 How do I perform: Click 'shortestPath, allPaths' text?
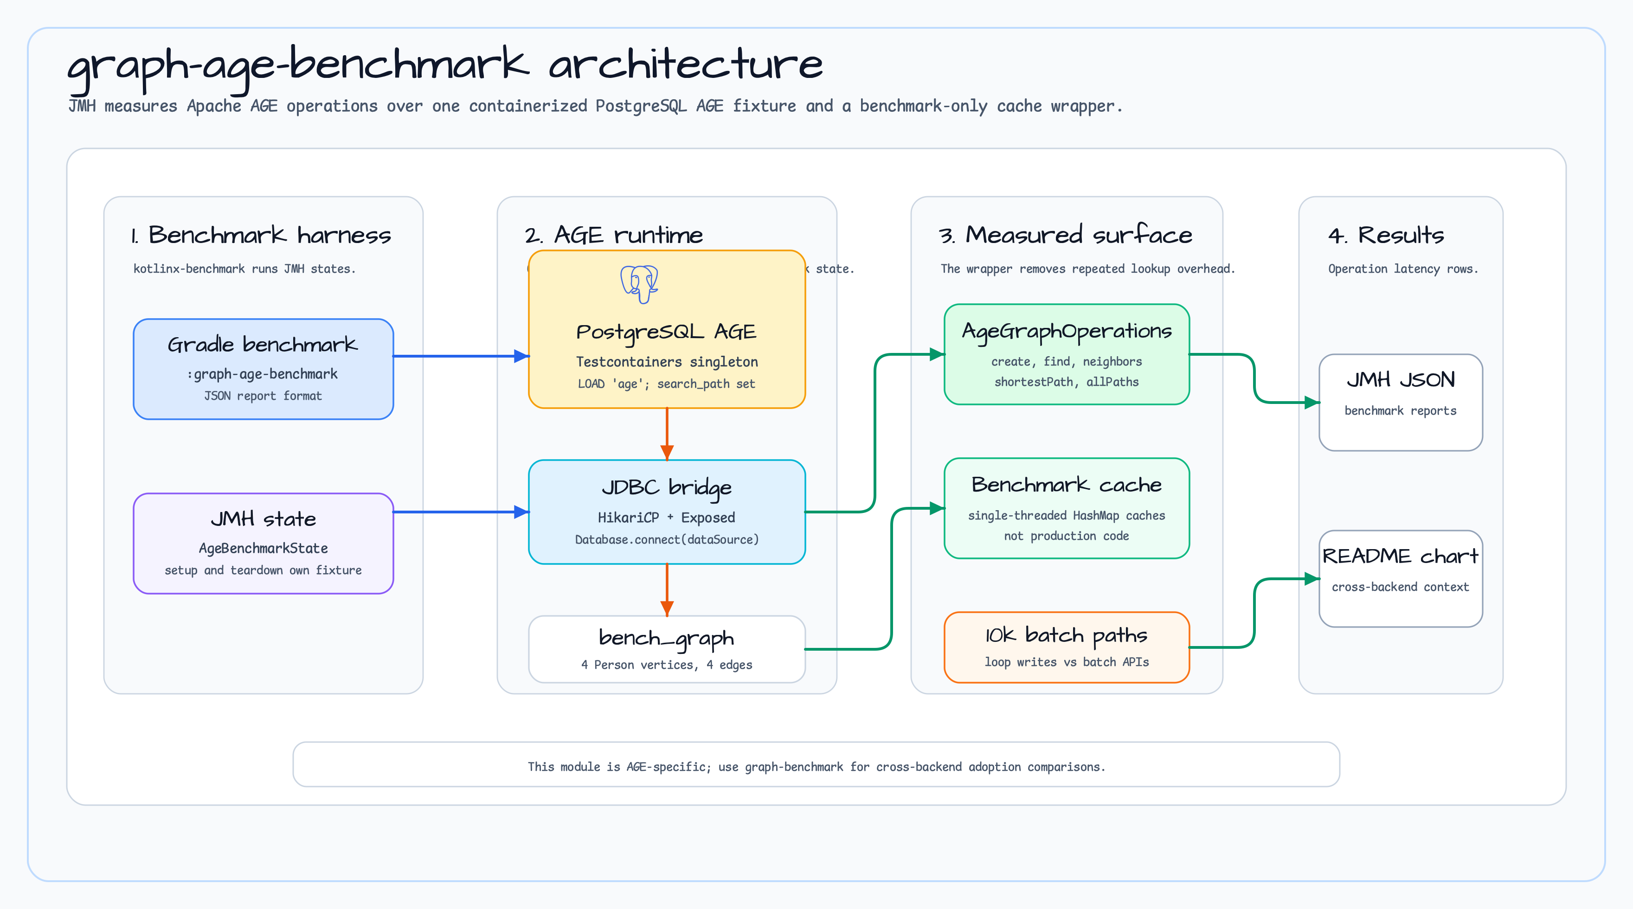pos(1066,382)
